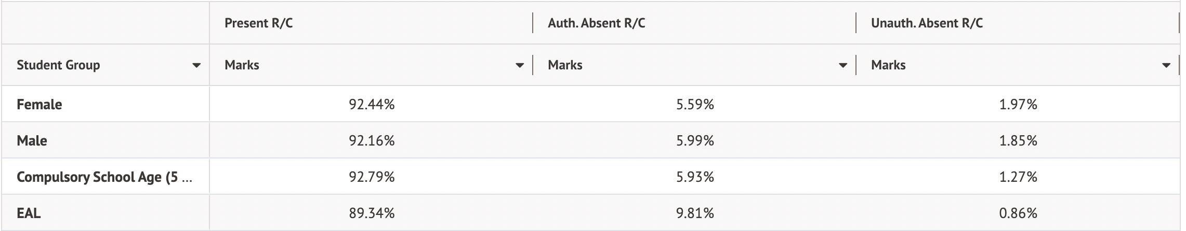Select the Compulsory School Age row label
Screen dimensions: 1186x231
[x=104, y=177]
